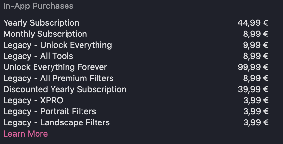This screenshot has height=144, width=283.
Task: Click the Discounted Yearly Subscription entry
Action: click(x=65, y=89)
